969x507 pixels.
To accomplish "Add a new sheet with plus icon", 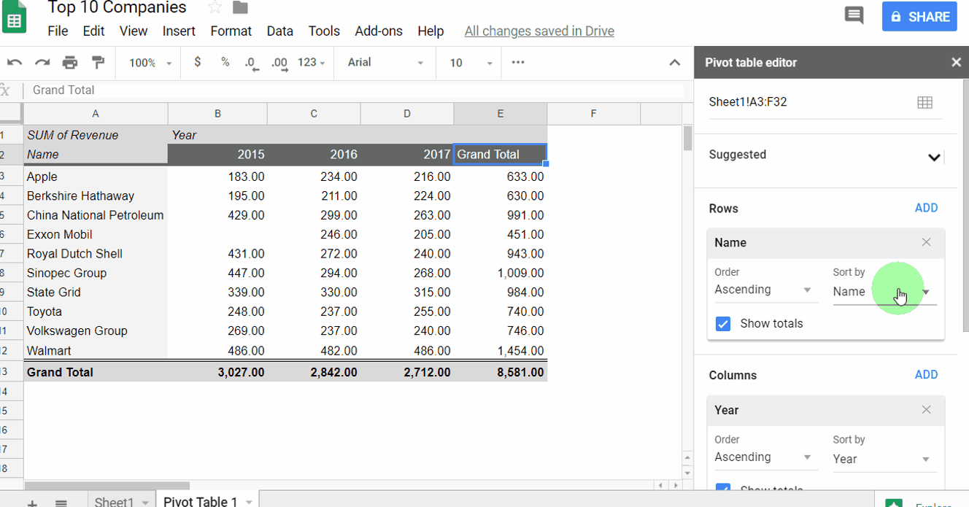I will coord(32,503).
